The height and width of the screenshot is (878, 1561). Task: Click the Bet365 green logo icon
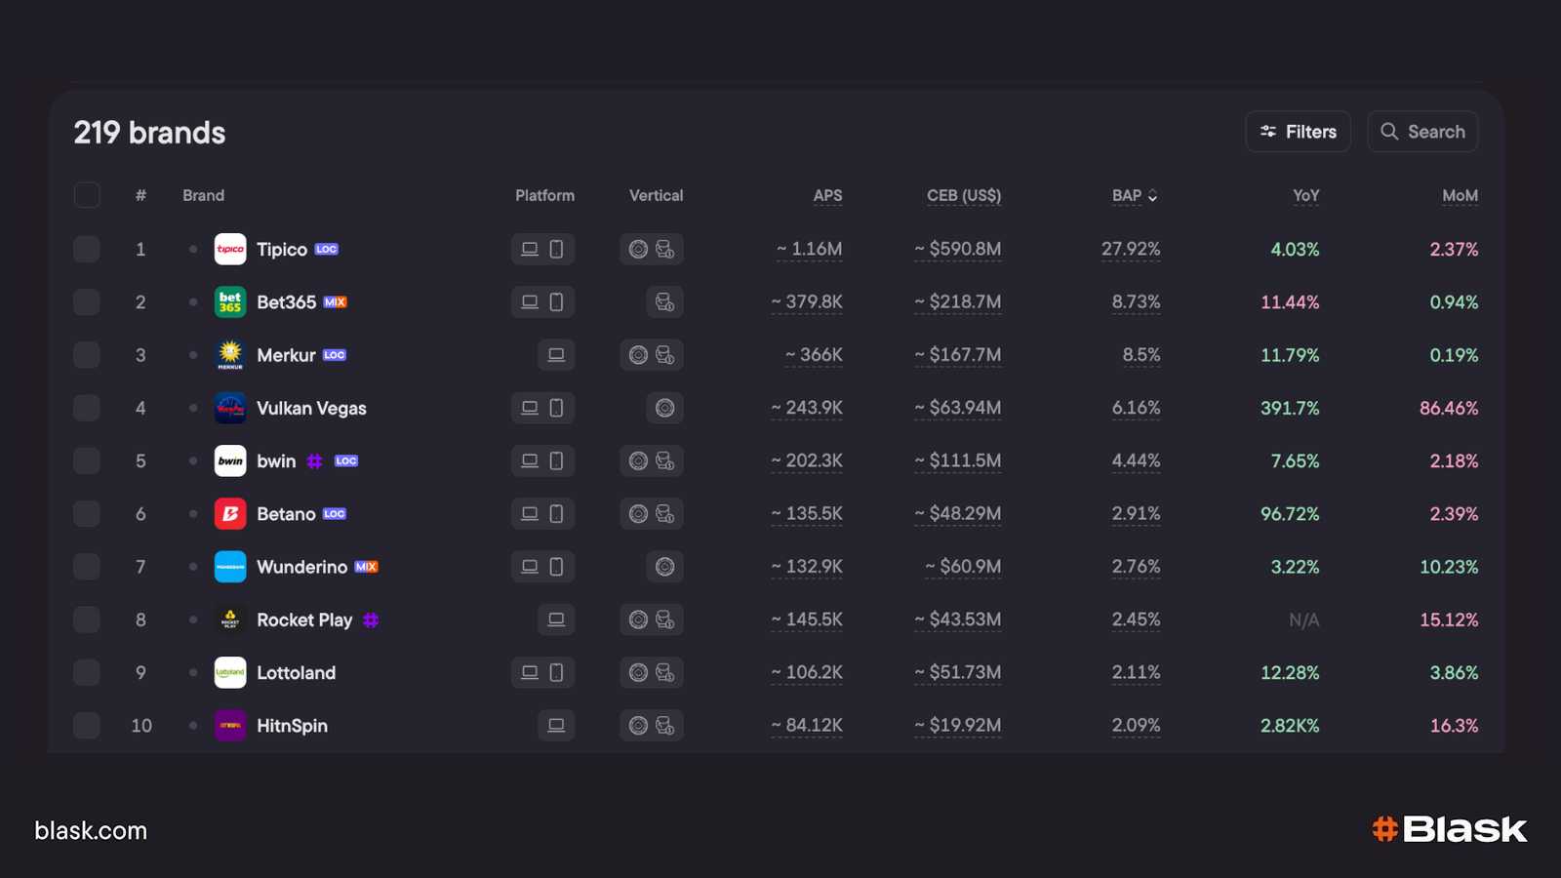tap(230, 301)
